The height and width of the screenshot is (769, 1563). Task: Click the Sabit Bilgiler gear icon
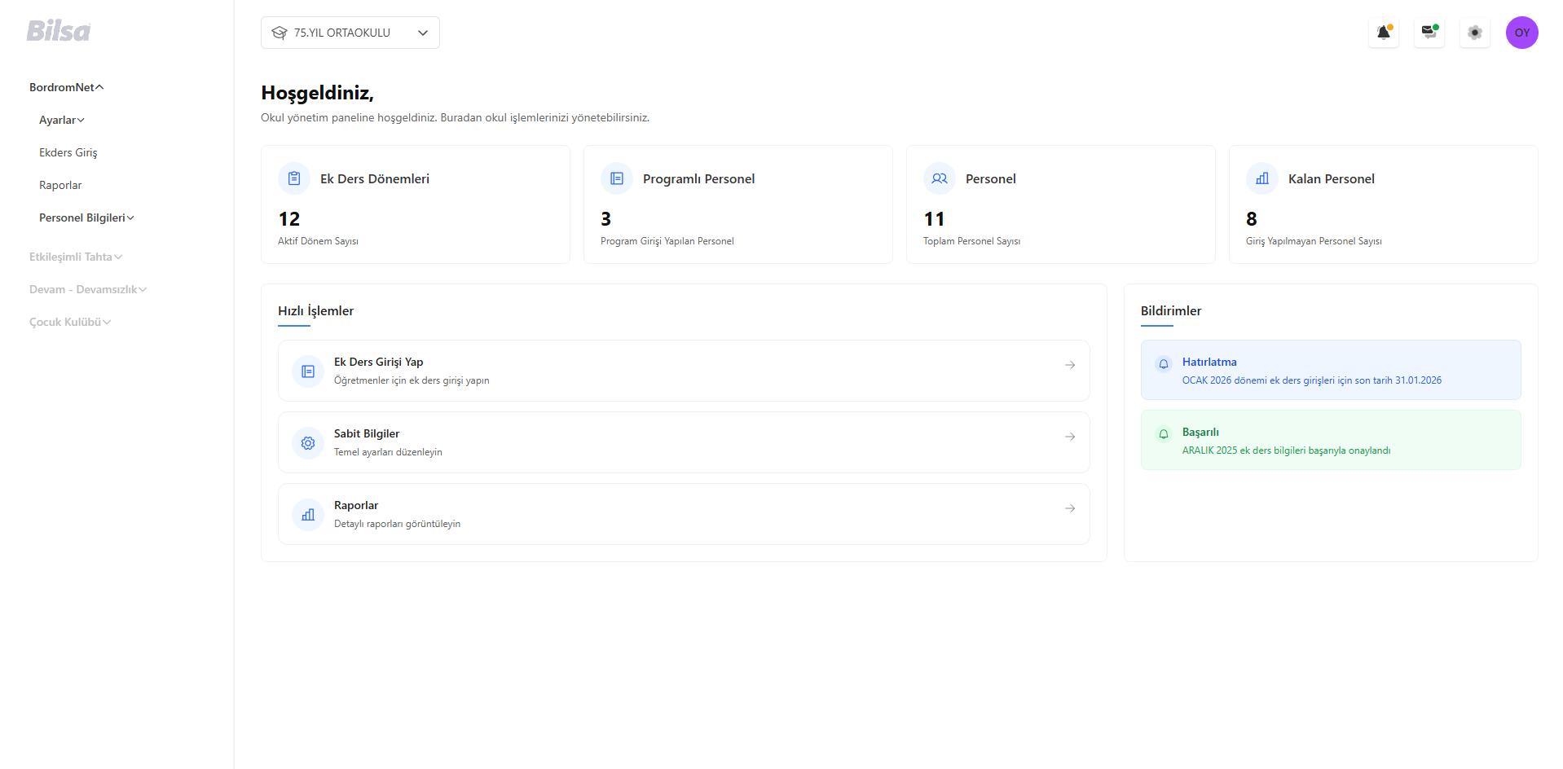click(x=308, y=443)
